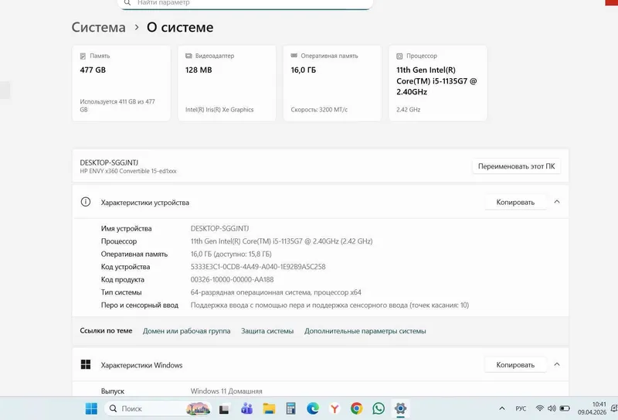Open the Оперативная память 16,0 ГБ card
The height and width of the screenshot is (420, 618).
pos(332,84)
